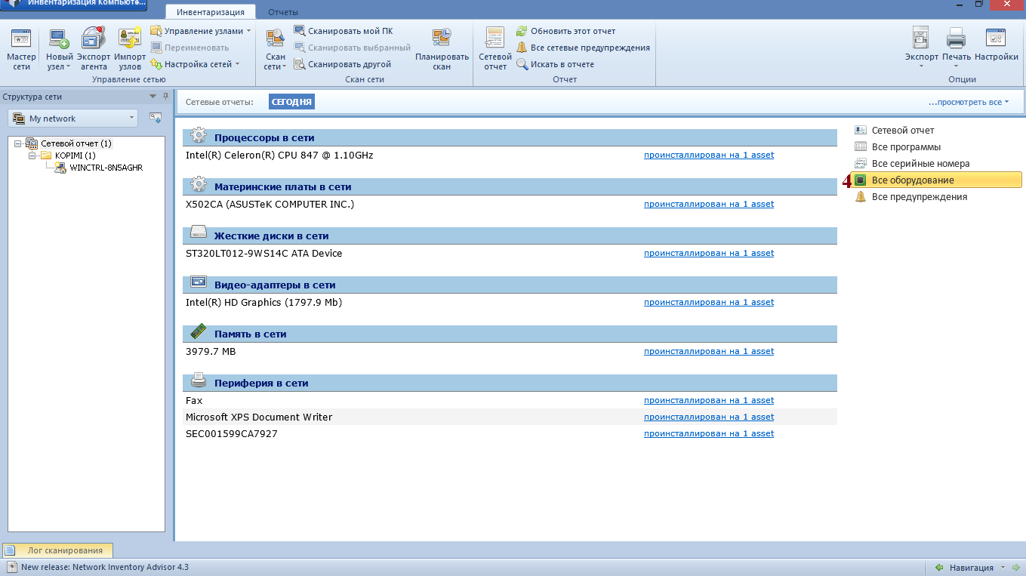This screenshot has width=1026, height=576.
Task: Switch to the Отчеты tab
Action: [283, 12]
